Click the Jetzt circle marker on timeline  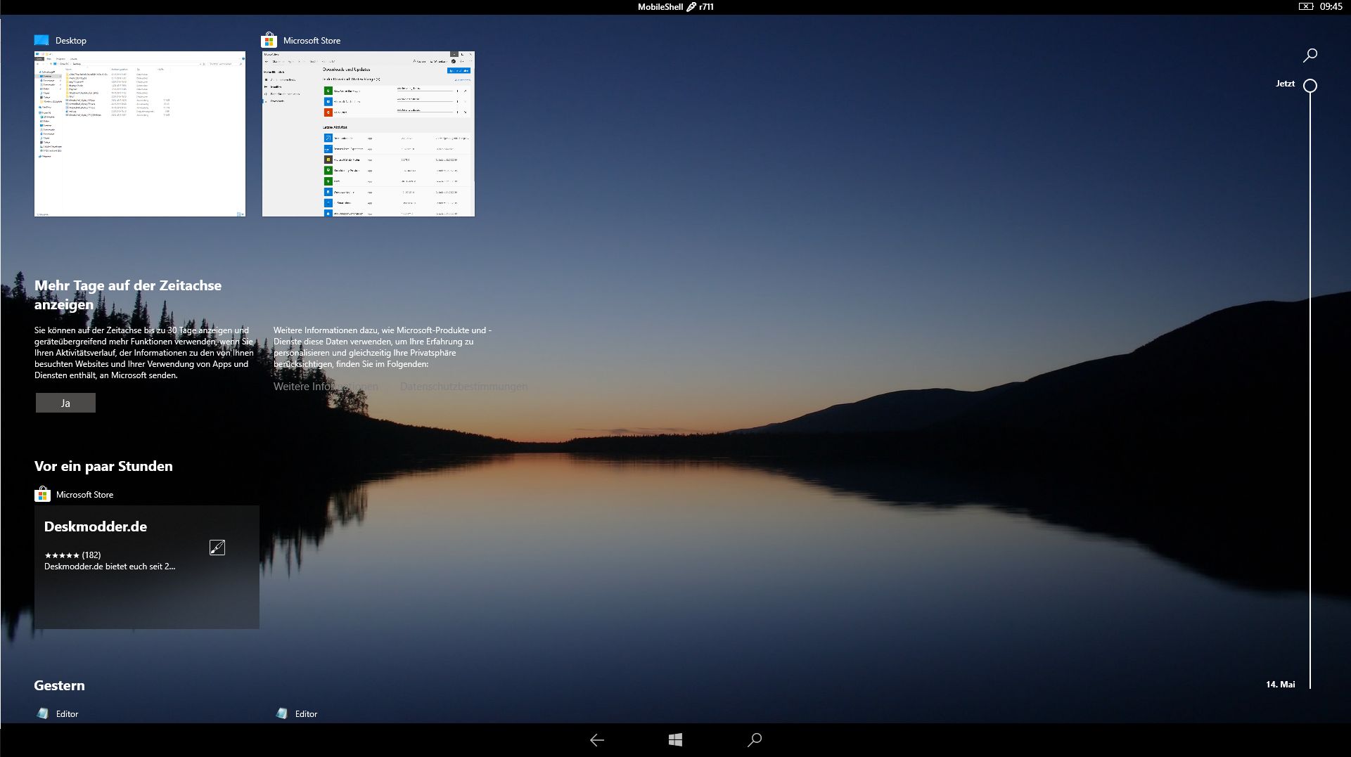[x=1310, y=86]
